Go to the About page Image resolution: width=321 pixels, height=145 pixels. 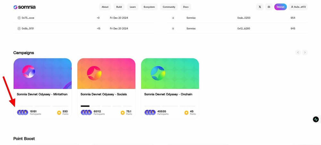pos(105,7)
